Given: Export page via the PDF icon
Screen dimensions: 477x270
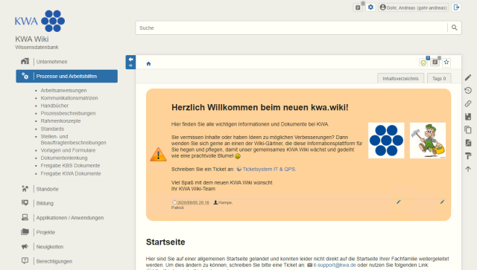Looking at the screenshot, I should click(x=468, y=143).
